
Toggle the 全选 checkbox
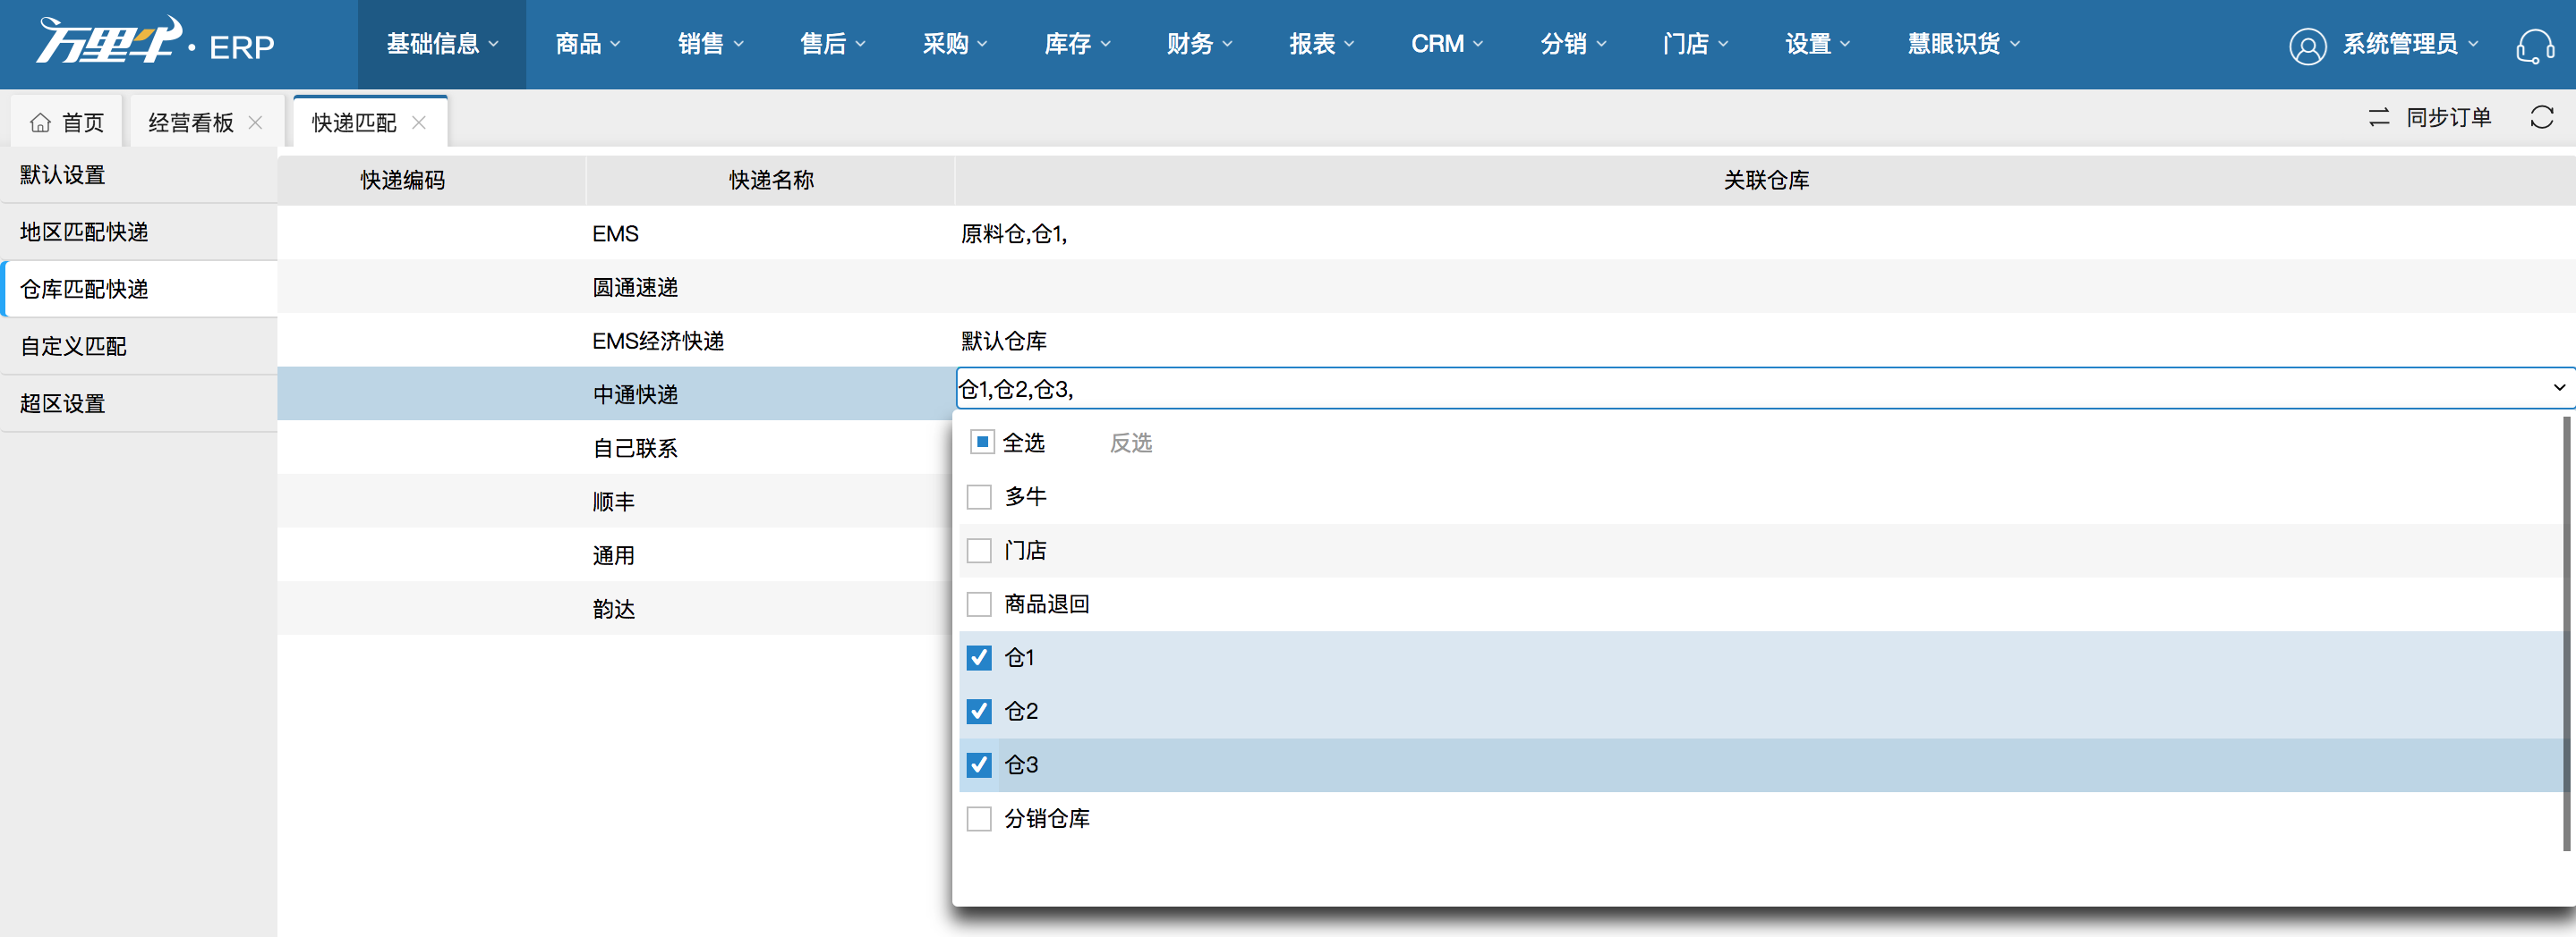[982, 443]
